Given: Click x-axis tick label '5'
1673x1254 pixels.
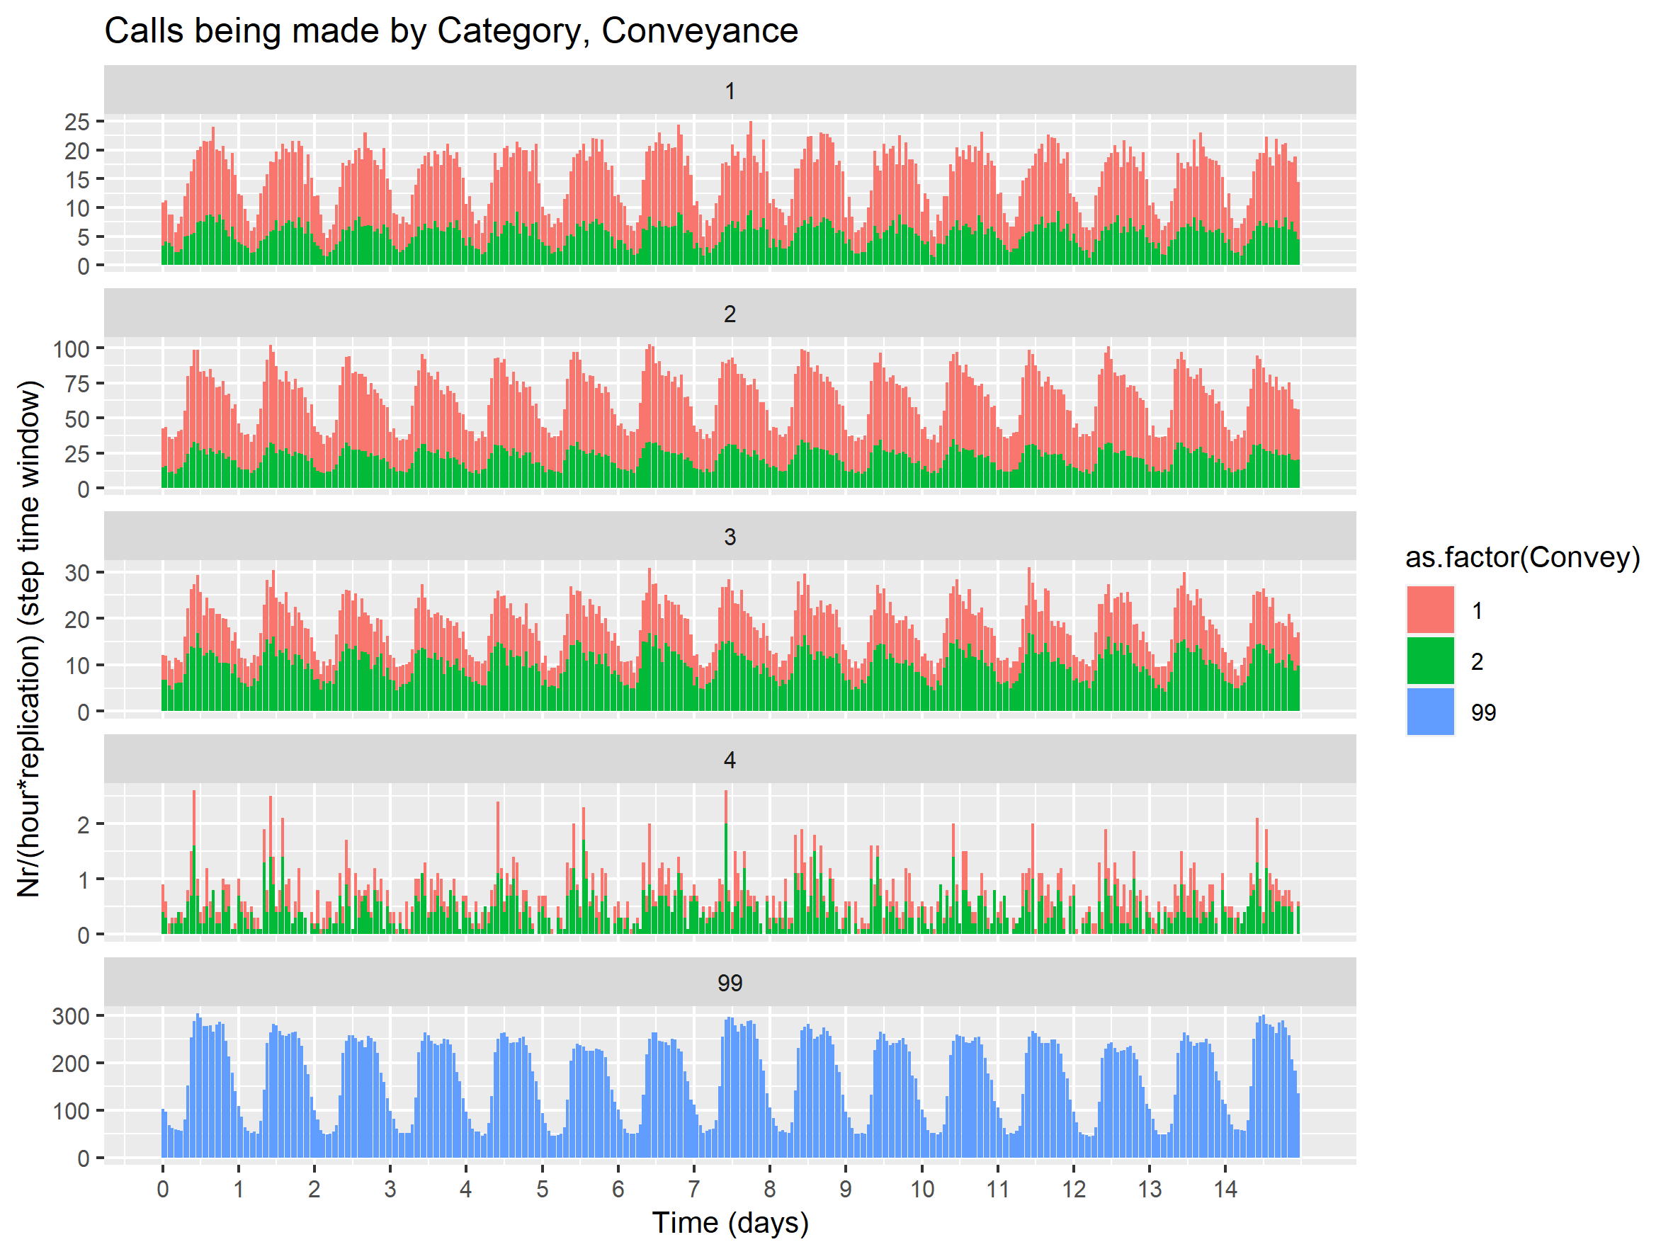Looking at the screenshot, I should (x=543, y=1189).
